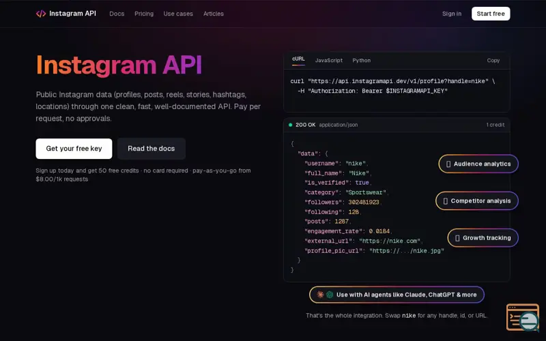Click the icon on the Growth tracking pill
Screen dimensions: 546x341
click(457, 238)
